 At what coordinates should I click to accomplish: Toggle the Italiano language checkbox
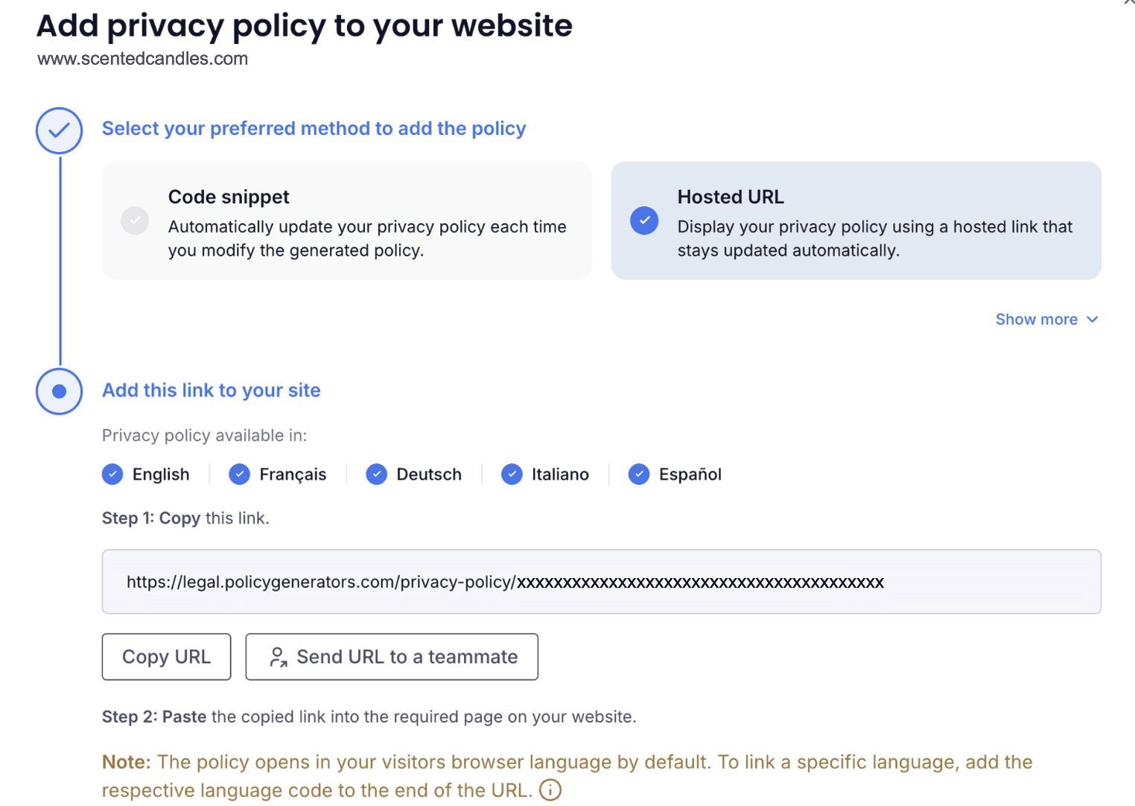point(512,475)
